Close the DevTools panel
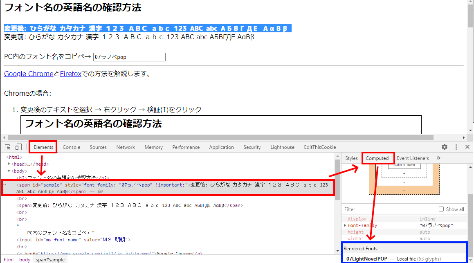The height and width of the screenshot is (263, 474). pyautogui.click(x=467, y=147)
